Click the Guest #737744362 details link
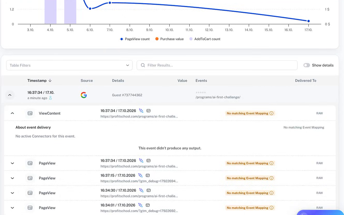Image resolution: width=344 pixels, height=215 pixels. coord(127,95)
